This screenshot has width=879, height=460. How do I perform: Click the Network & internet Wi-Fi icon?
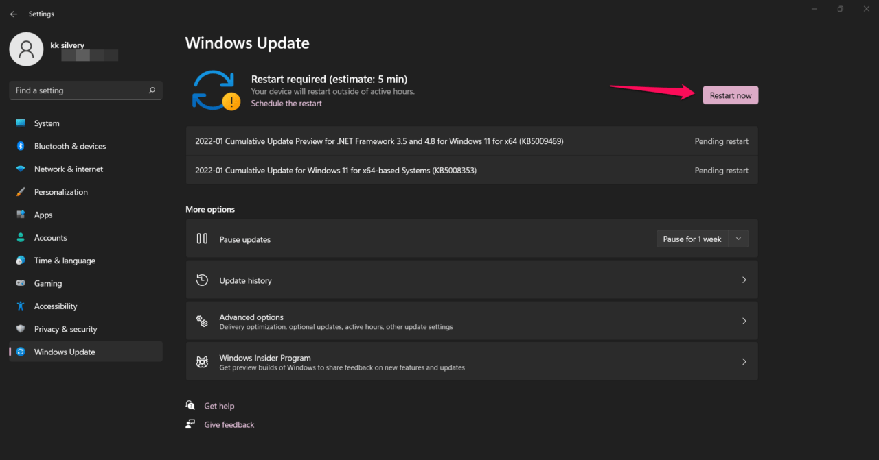pos(21,169)
